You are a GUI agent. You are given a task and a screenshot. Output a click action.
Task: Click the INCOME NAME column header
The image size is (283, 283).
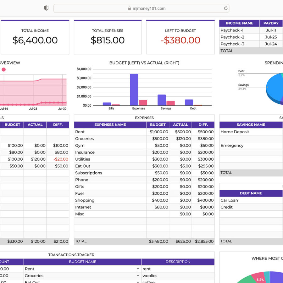[x=240, y=23]
